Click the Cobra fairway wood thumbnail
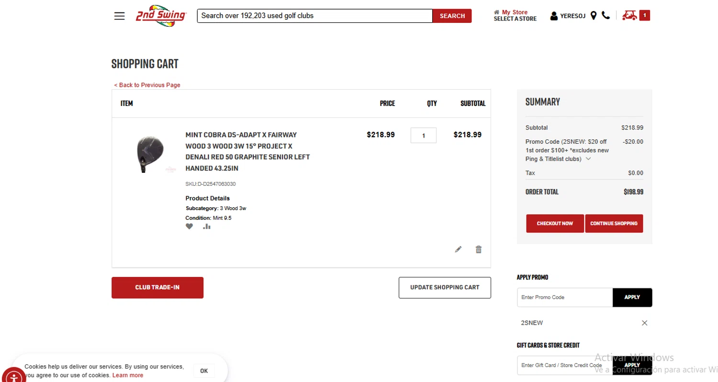The width and height of the screenshot is (718, 382). [150, 154]
